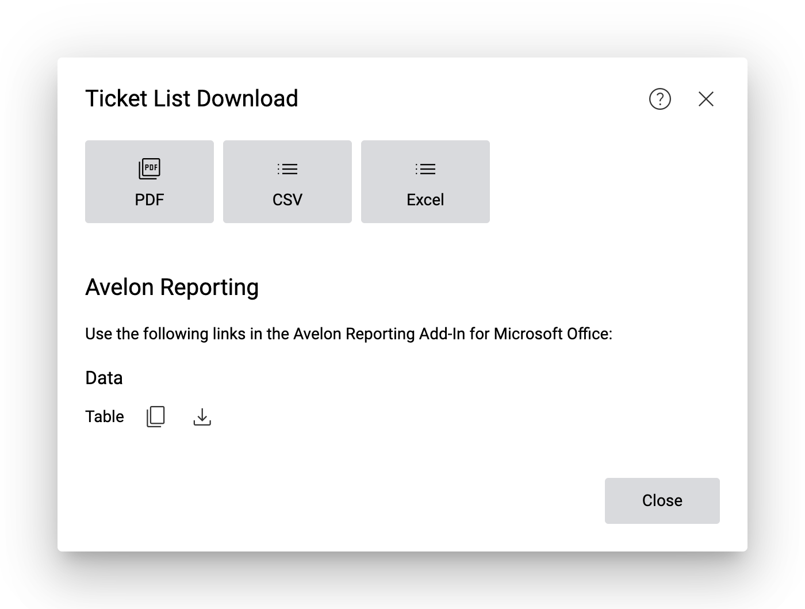Click the Table row label
Image resolution: width=805 pixels, height=609 pixels.
(105, 416)
